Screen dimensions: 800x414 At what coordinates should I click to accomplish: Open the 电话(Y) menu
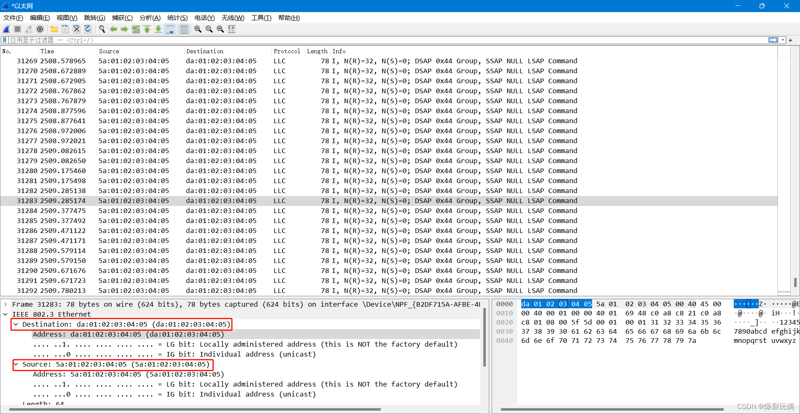point(205,18)
